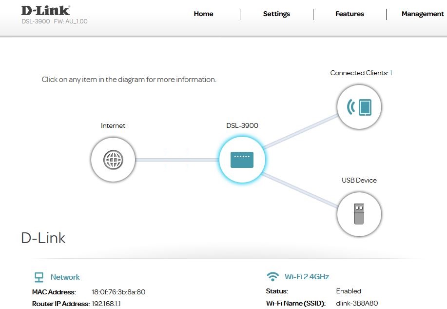Select the DSL-3900 router icon

pyautogui.click(x=242, y=160)
